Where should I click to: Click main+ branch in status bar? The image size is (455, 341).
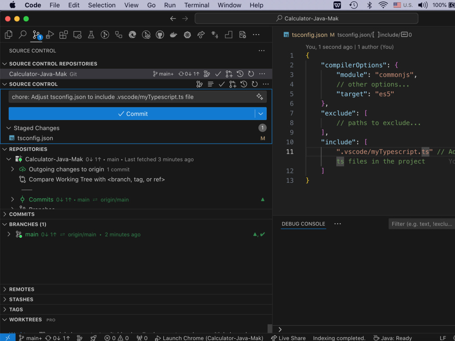coord(30,338)
